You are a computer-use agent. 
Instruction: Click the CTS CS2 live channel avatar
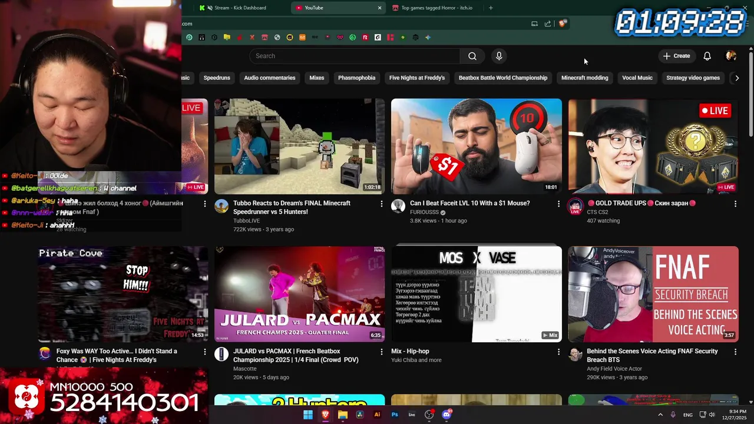pyautogui.click(x=575, y=206)
